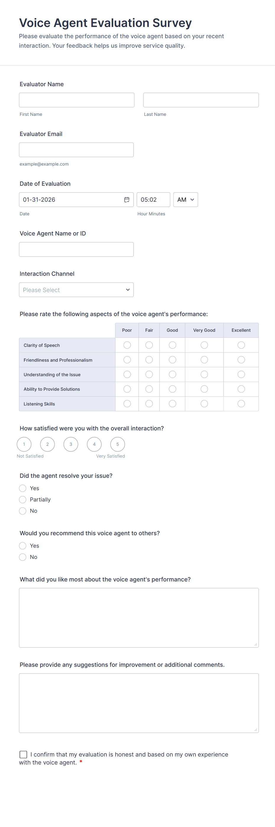Click the liked-most performance text area
The width and height of the screenshot is (275, 827).
click(138, 618)
